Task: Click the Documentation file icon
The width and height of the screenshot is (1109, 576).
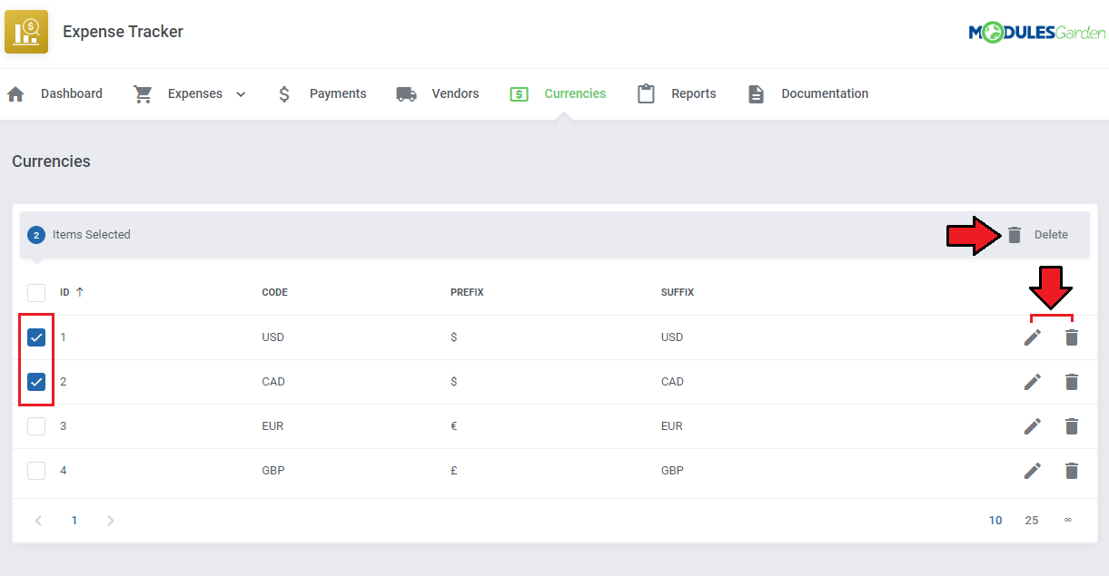Action: (x=756, y=93)
